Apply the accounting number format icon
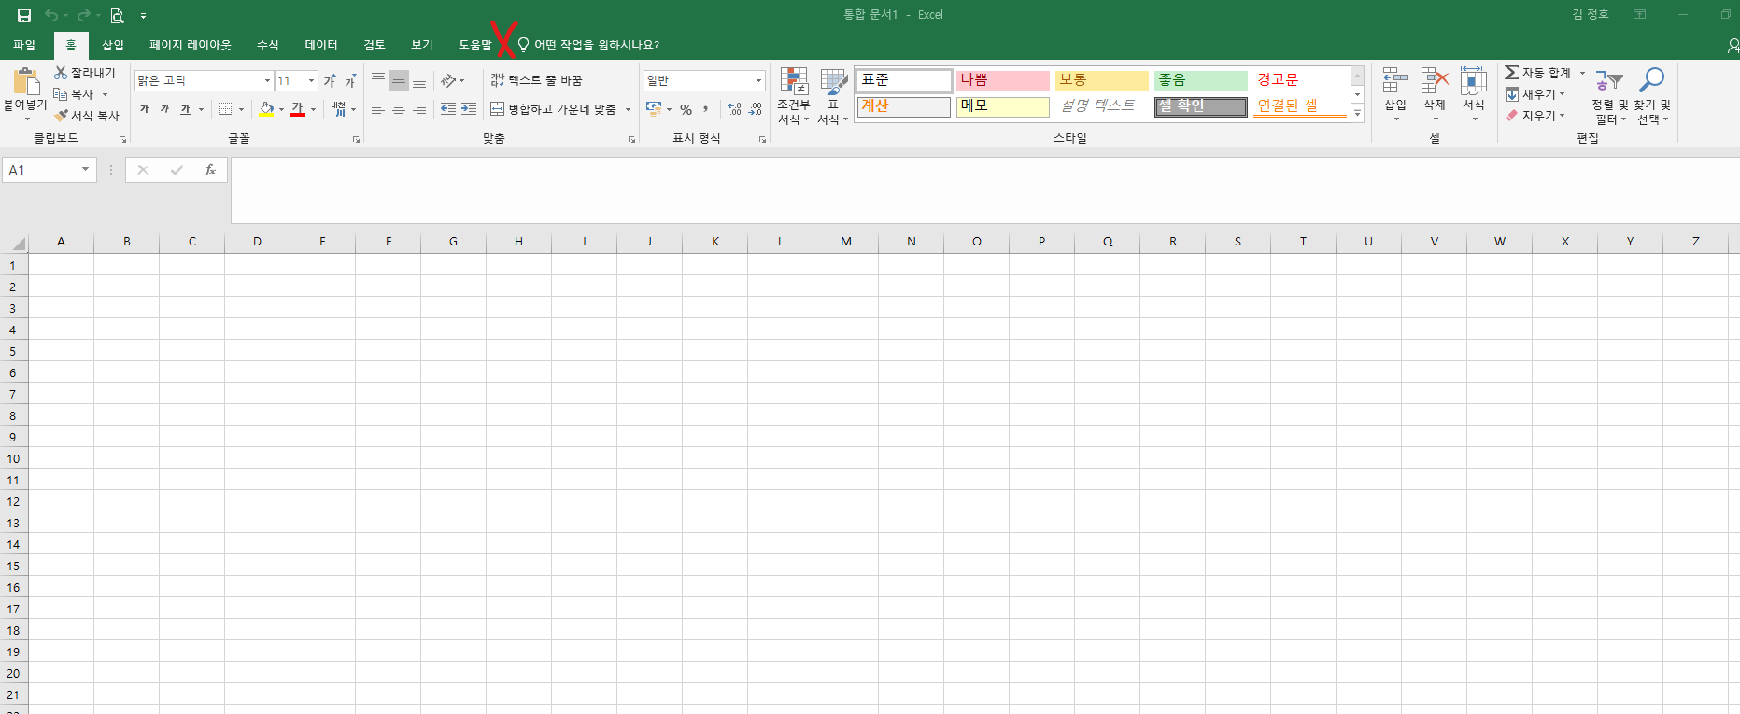Screen dimensions: 1740x714 [x=654, y=109]
